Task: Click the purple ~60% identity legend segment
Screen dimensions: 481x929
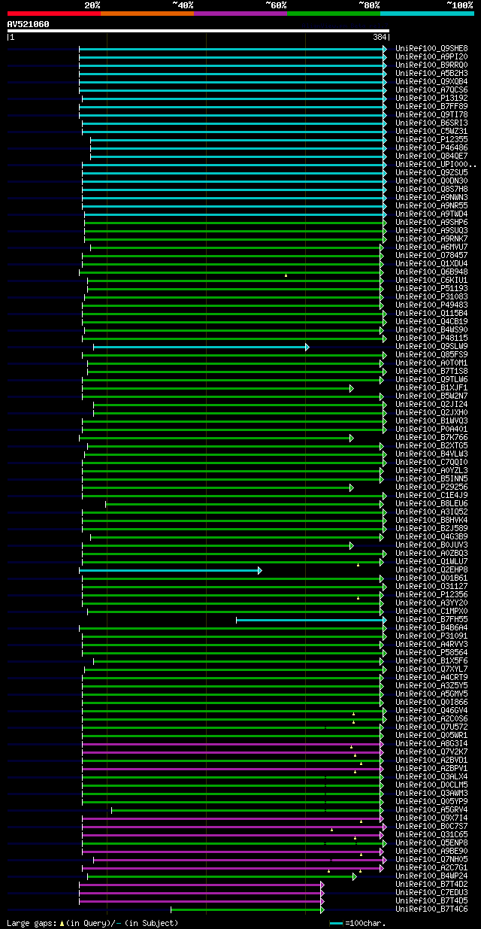Action: coord(240,14)
